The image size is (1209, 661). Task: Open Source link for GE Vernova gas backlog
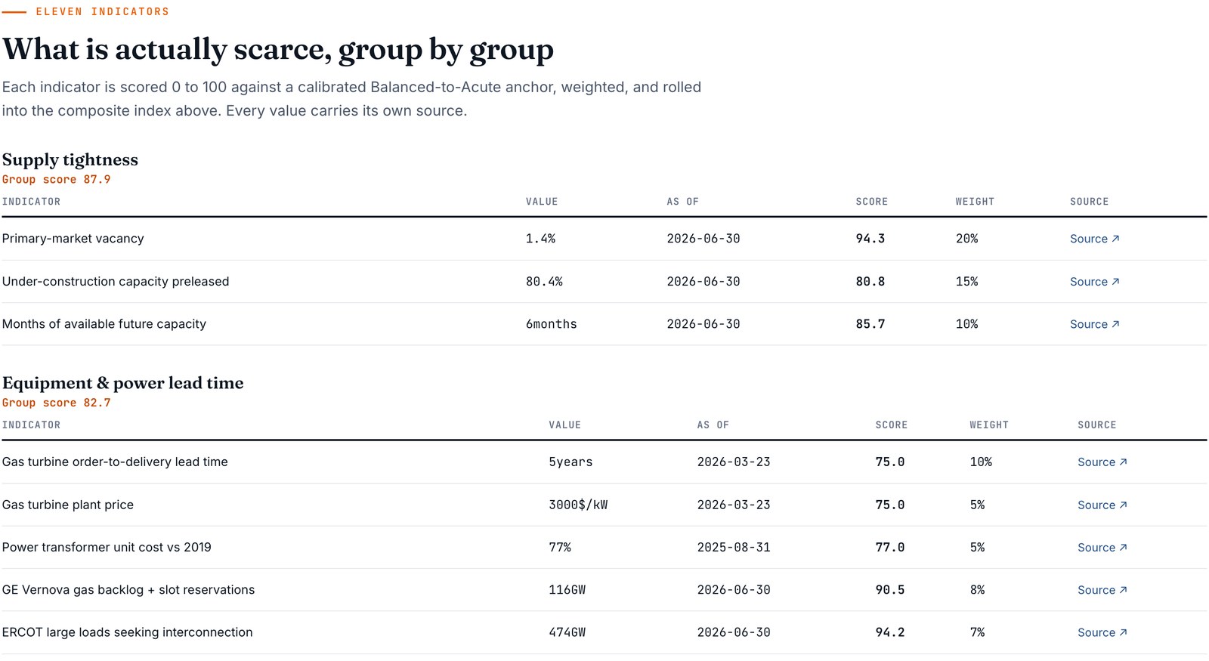click(1102, 590)
